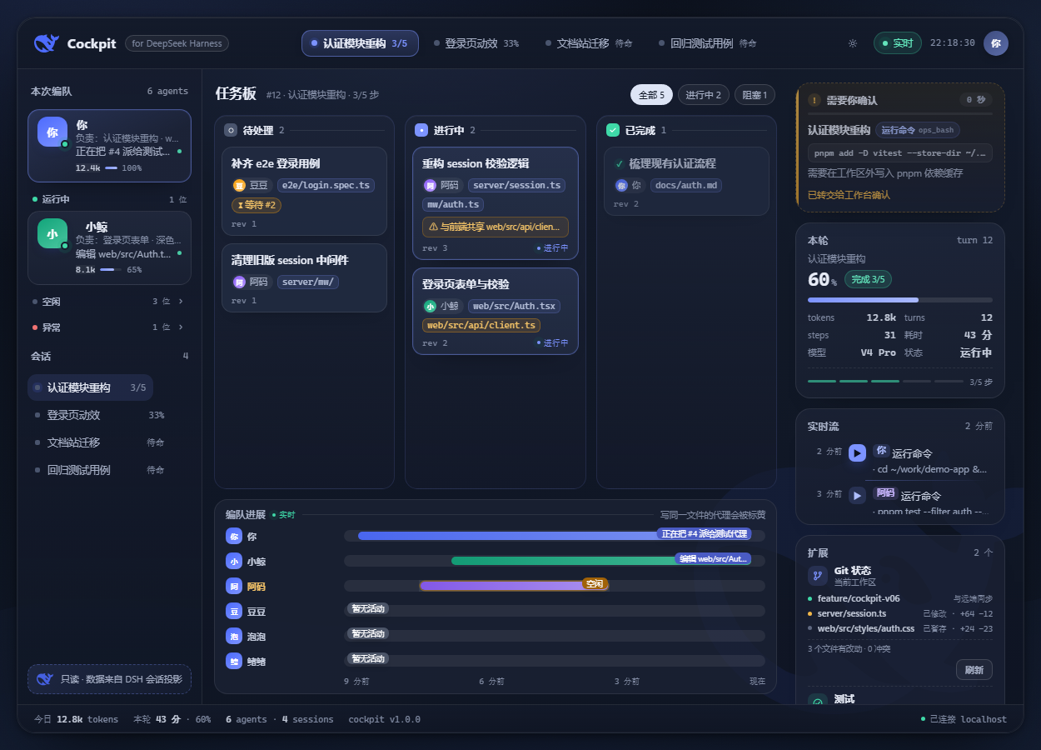Screen dimensions: 1041x750
Task: Click web/src/api/client.ts file chip
Action: (481, 325)
